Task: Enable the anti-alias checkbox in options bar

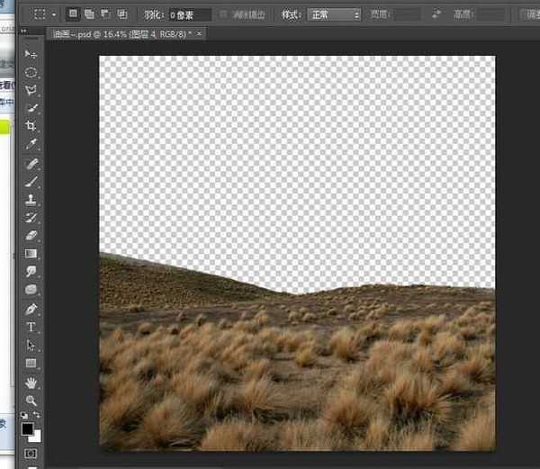Action: [x=224, y=14]
